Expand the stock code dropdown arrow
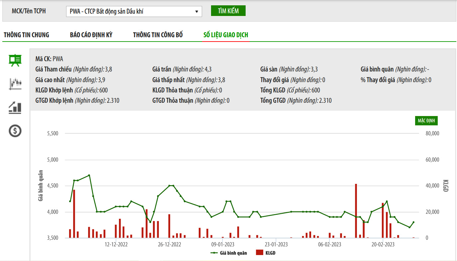The image size is (457, 261). click(x=196, y=12)
